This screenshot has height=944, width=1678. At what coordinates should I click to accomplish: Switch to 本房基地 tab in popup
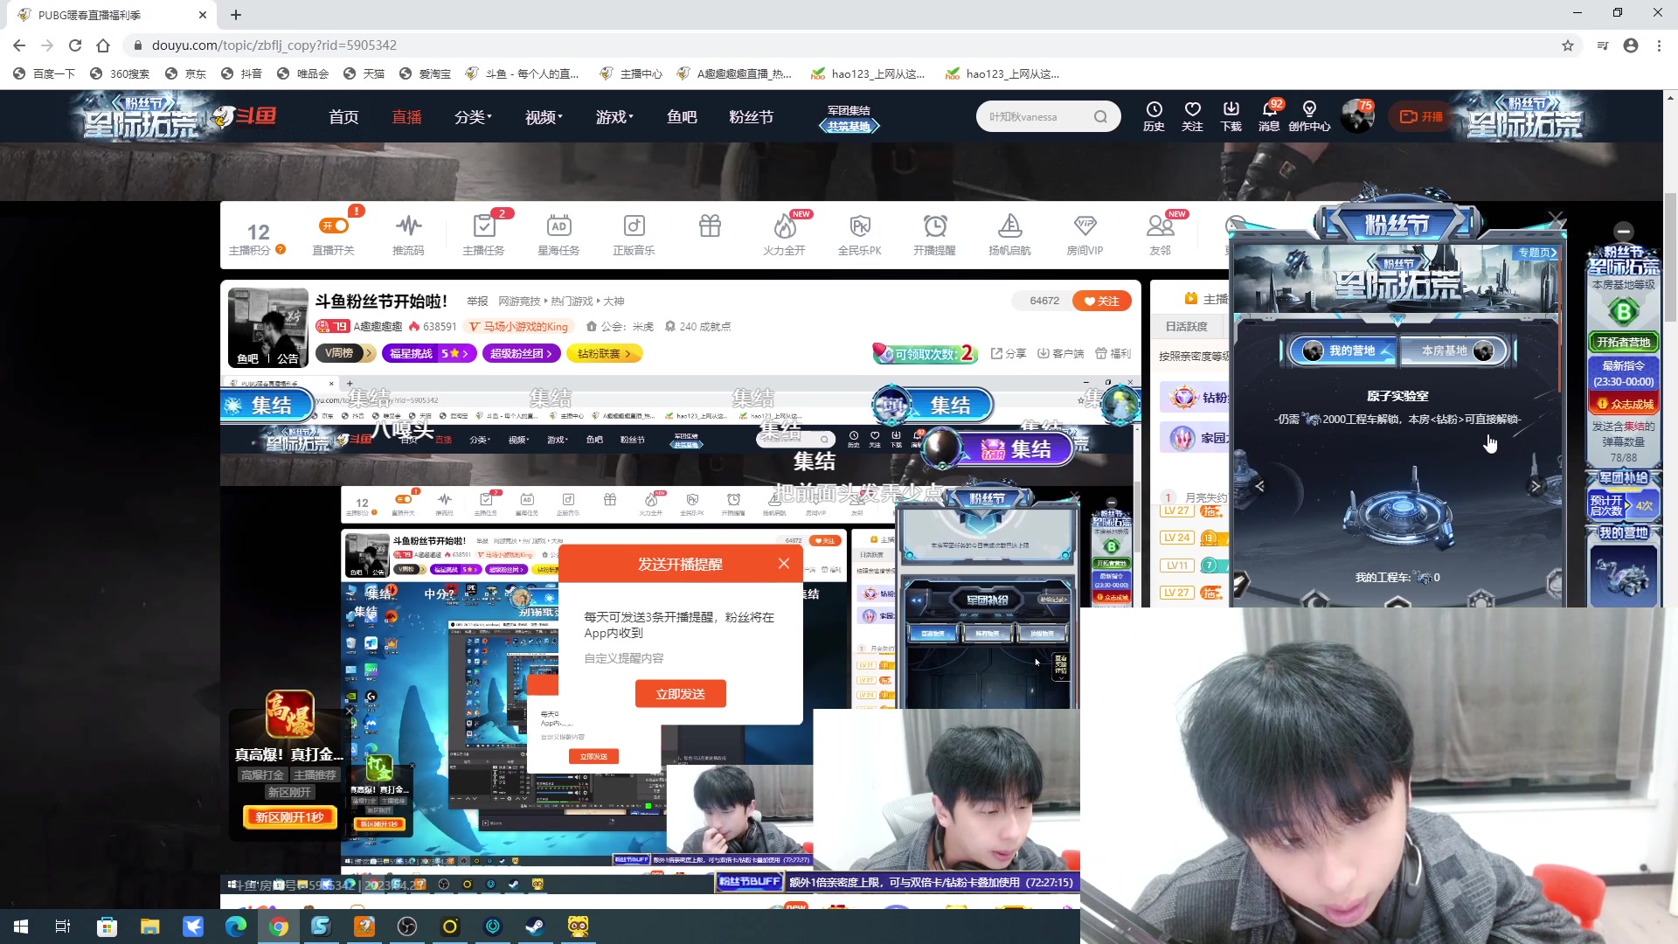[x=1455, y=351]
